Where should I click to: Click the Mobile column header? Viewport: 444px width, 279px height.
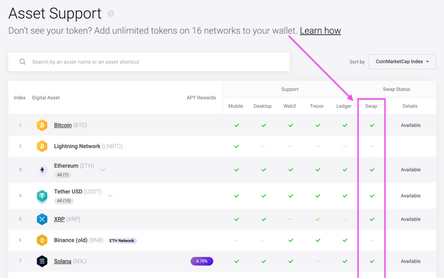pos(236,106)
